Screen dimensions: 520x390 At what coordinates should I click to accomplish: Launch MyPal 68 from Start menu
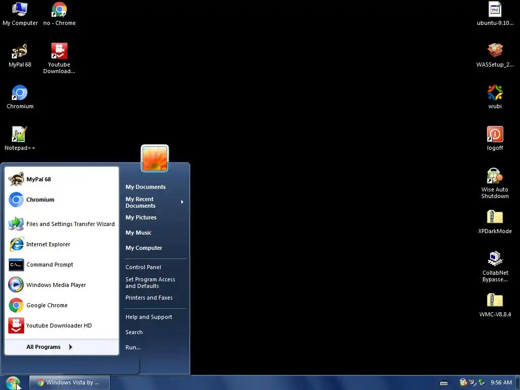coord(61,179)
